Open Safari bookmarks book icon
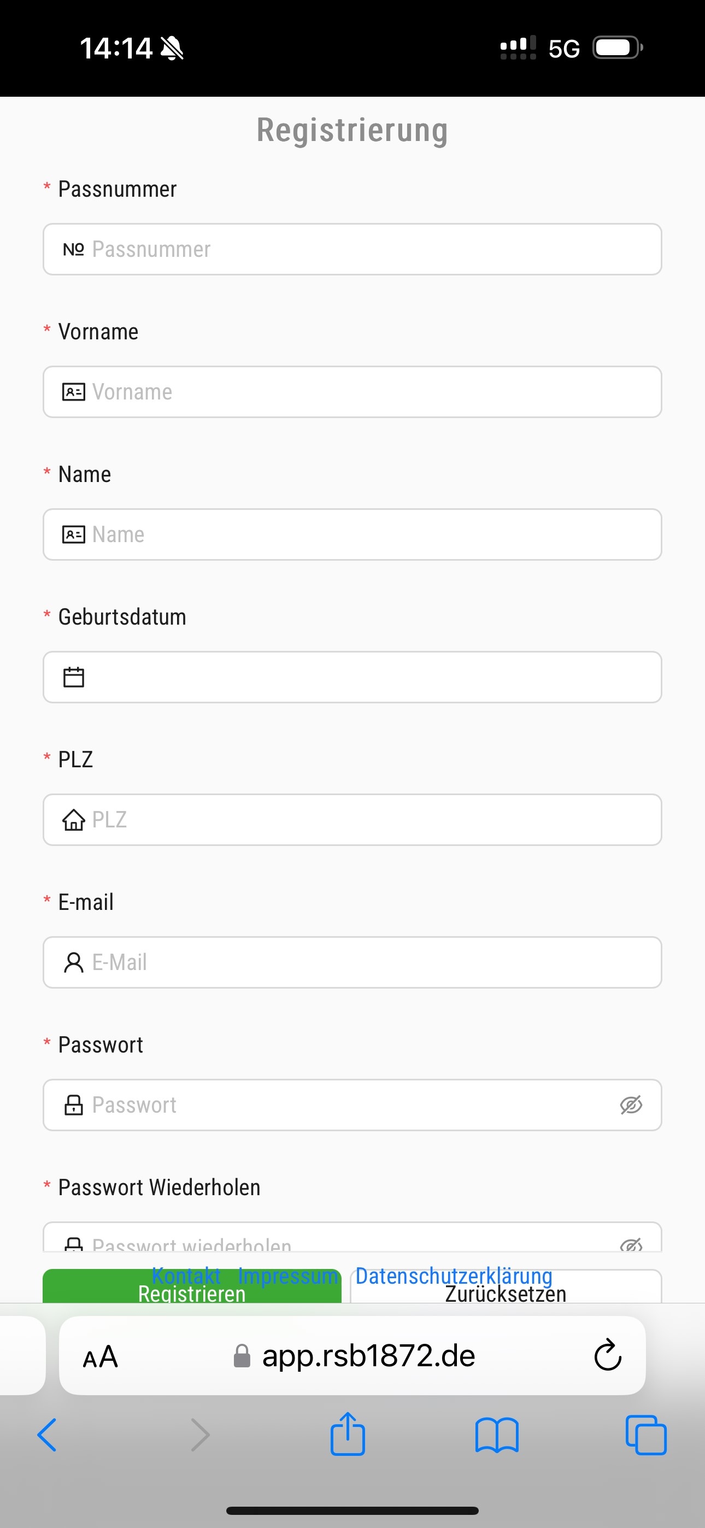705x1528 pixels. coord(497,1436)
